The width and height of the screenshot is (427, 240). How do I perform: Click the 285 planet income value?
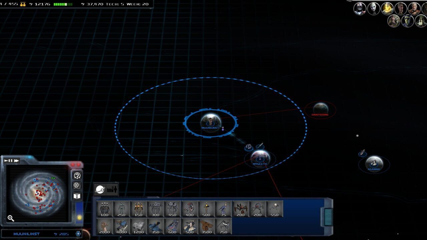[63, 234]
